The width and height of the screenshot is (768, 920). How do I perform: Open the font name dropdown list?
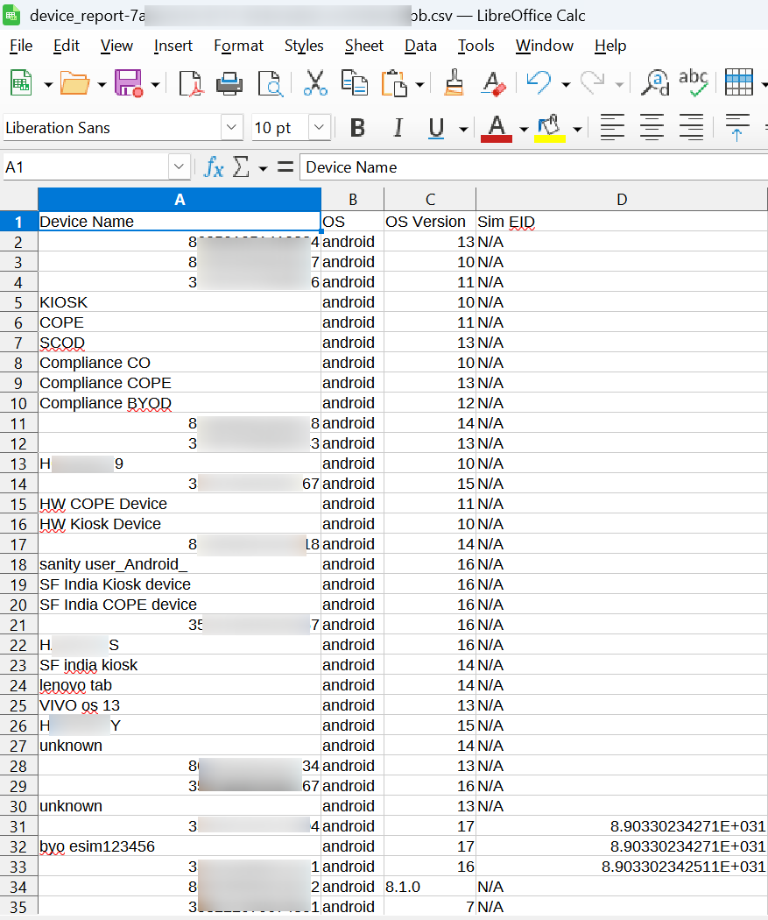pyautogui.click(x=231, y=127)
